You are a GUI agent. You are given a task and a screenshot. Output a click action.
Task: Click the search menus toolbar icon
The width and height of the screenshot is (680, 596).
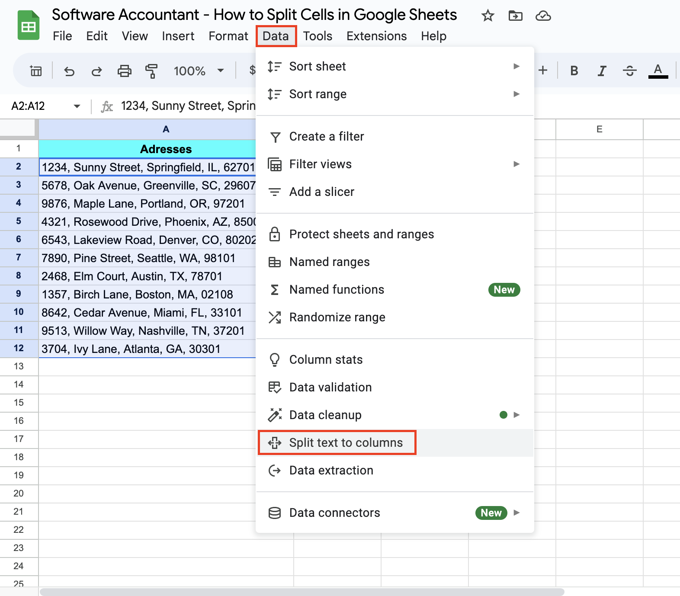point(36,70)
